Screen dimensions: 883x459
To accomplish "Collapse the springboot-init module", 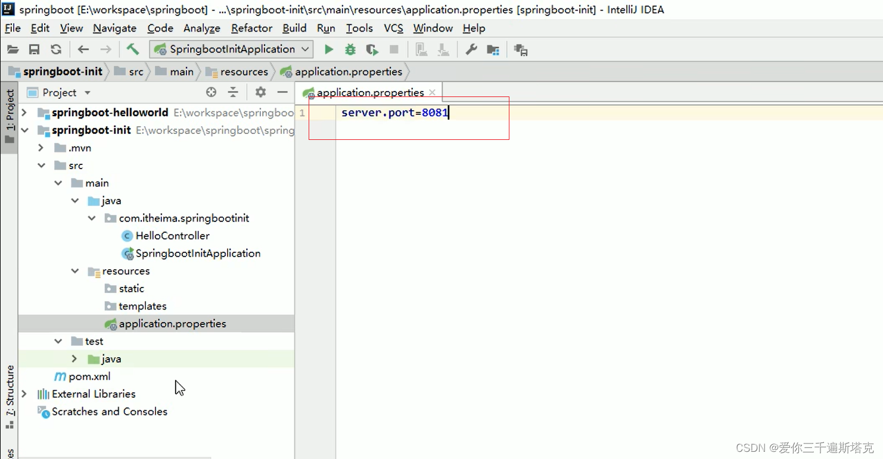I will (x=24, y=130).
